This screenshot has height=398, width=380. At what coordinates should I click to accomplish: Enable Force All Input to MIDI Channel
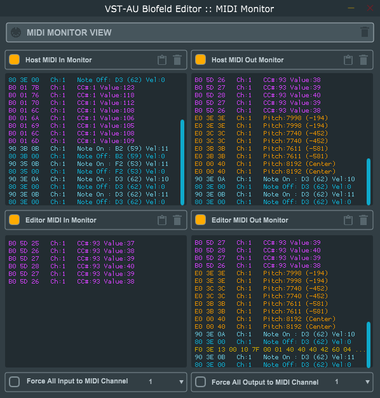14,381
